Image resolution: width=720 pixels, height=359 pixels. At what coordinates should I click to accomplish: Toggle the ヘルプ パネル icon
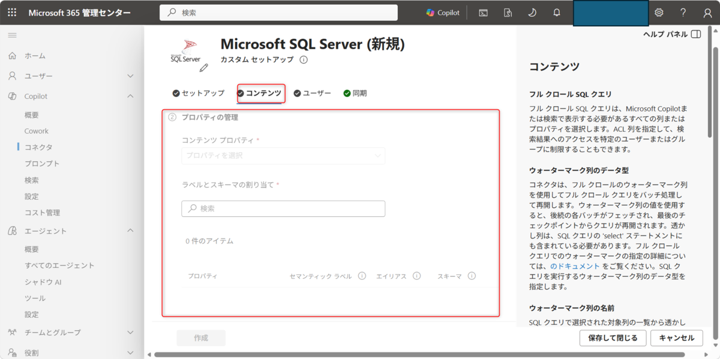click(x=696, y=35)
